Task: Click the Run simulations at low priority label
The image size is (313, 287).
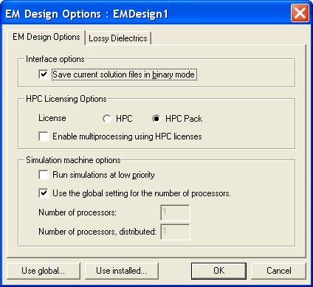Action: pyautogui.click(x=103, y=175)
